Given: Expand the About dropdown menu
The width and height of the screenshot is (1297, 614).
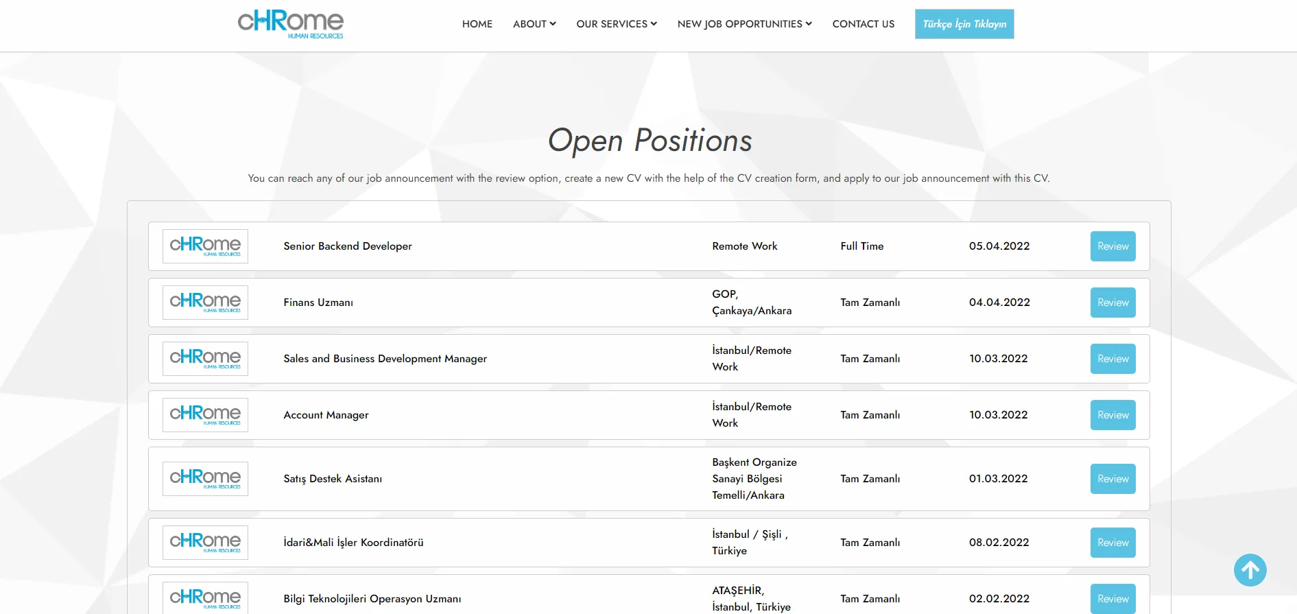Looking at the screenshot, I should tap(534, 24).
